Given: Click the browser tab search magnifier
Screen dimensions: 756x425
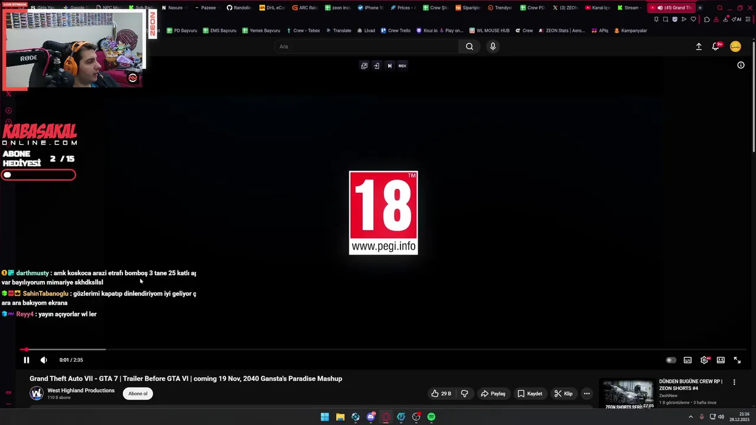Looking at the screenshot, I should point(719,8).
